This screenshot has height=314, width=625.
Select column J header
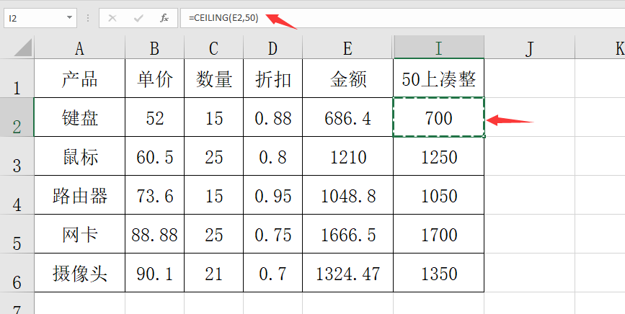pos(530,48)
